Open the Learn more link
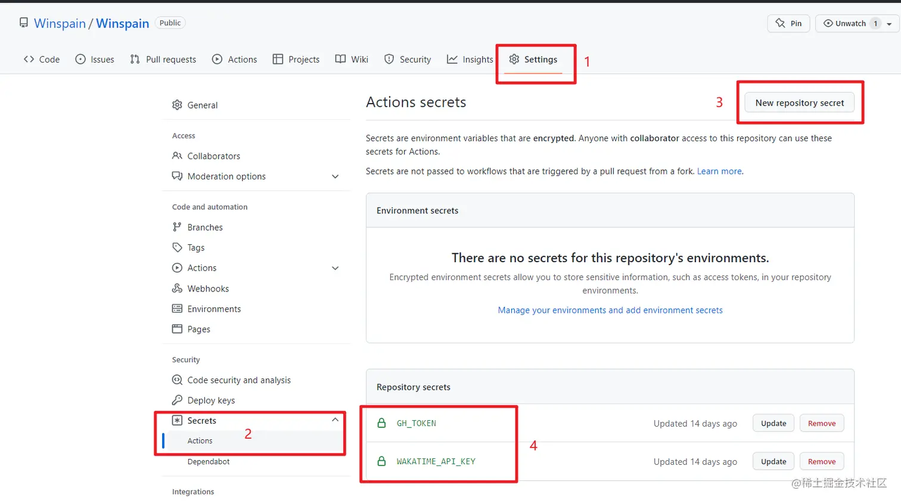This screenshot has width=901, height=503. (x=719, y=171)
